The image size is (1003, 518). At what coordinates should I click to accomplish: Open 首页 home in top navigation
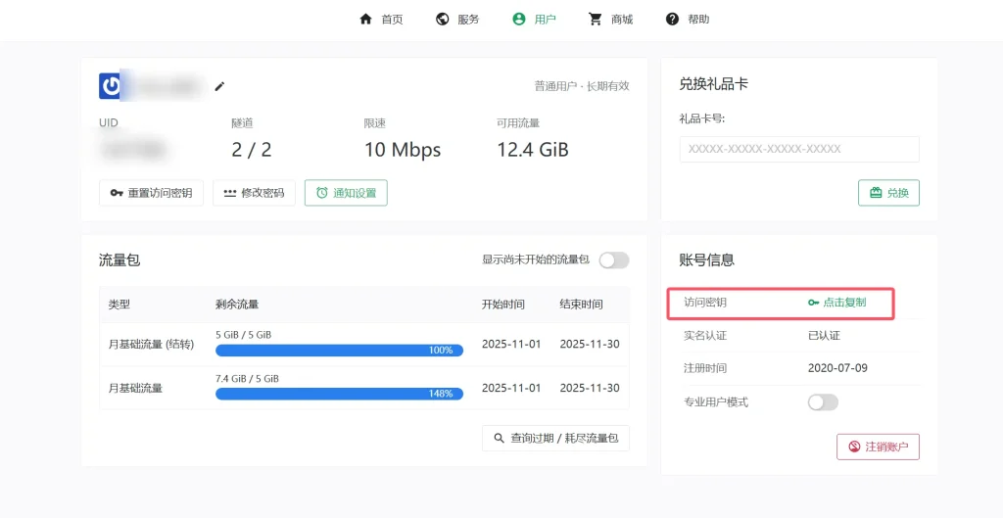[x=381, y=19]
